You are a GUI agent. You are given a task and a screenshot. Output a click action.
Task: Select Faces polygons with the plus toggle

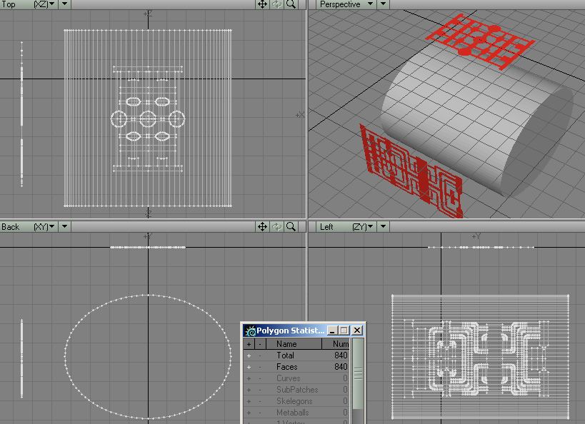(249, 367)
